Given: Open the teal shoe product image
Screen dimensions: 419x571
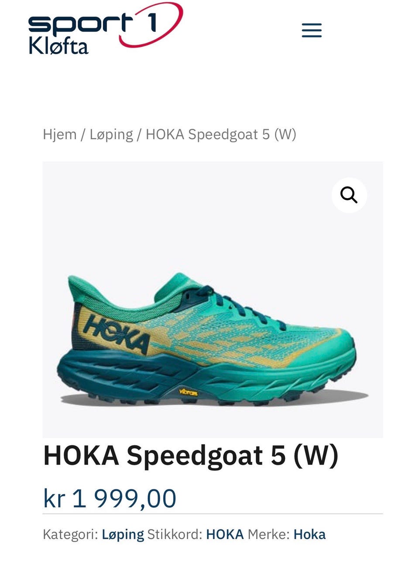Looking at the screenshot, I should (x=213, y=299).
